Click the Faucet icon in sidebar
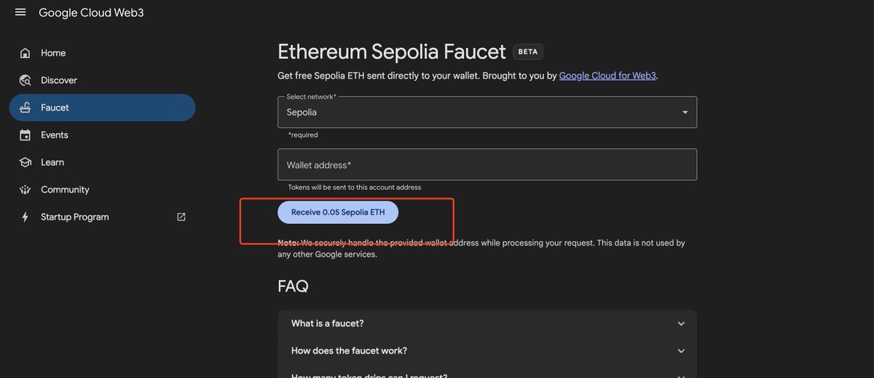874x378 pixels. click(x=25, y=108)
